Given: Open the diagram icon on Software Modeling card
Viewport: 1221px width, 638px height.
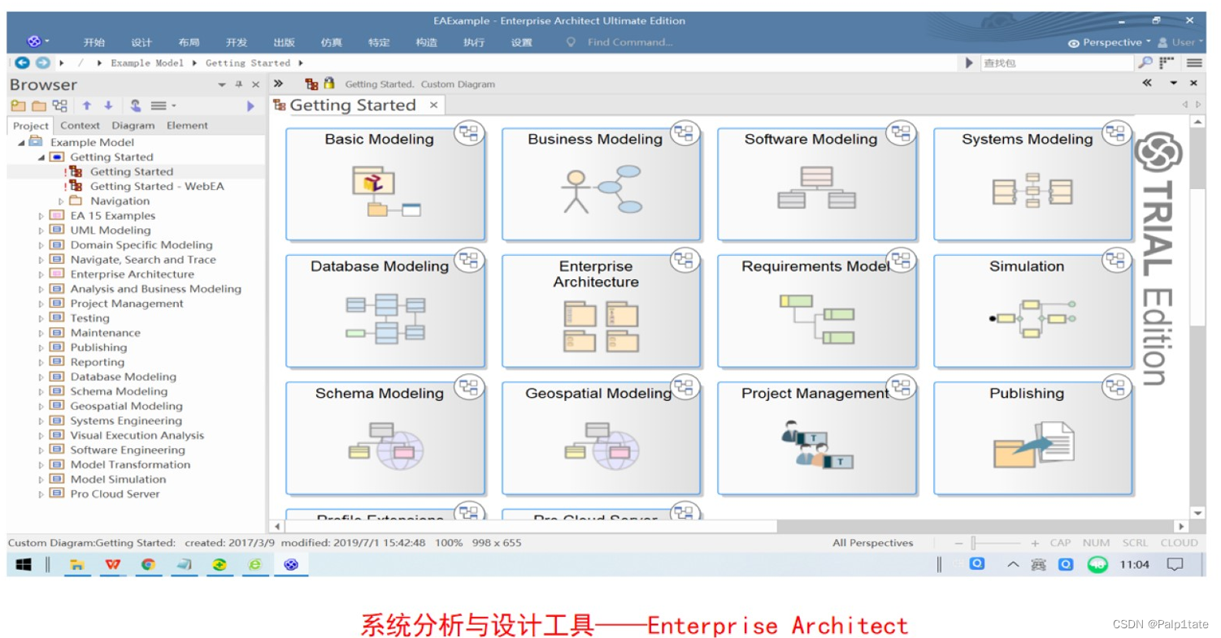Looking at the screenshot, I should pyautogui.click(x=901, y=133).
